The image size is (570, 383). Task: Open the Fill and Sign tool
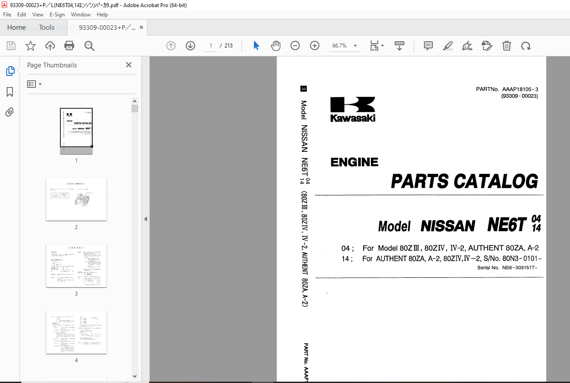click(467, 46)
